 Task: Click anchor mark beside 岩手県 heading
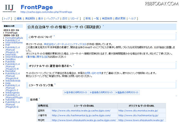coord(39,99)
